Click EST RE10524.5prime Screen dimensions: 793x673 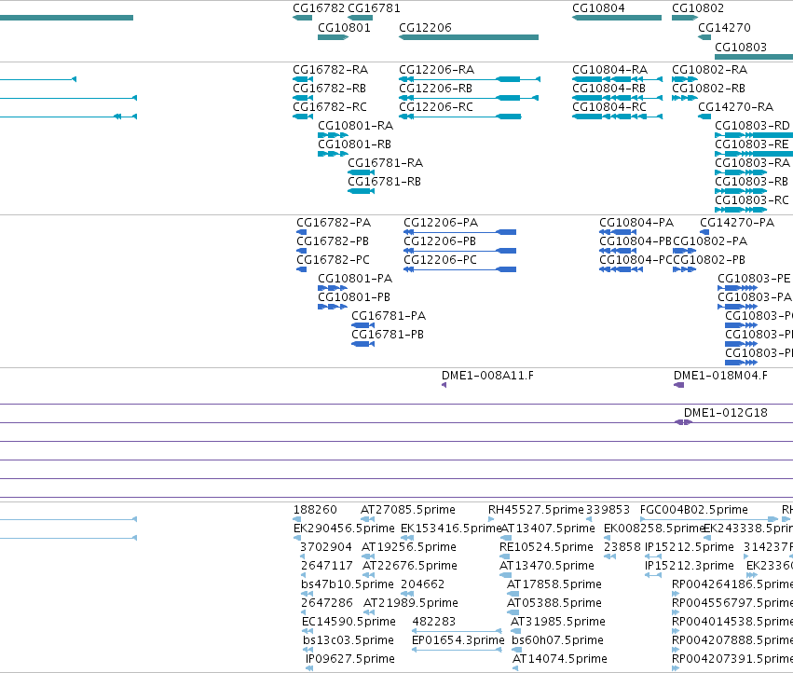pyautogui.click(x=546, y=547)
